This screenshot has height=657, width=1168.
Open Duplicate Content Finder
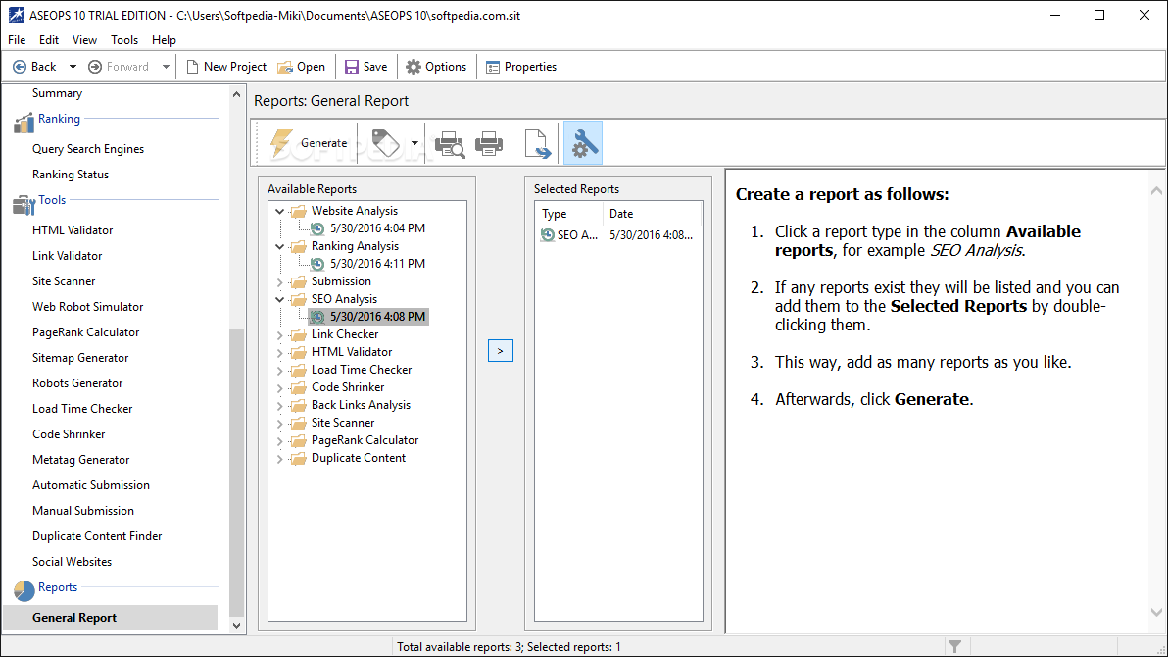[x=97, y=536]
